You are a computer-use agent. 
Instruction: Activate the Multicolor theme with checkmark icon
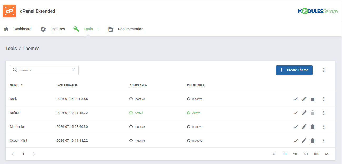[296, 127]
